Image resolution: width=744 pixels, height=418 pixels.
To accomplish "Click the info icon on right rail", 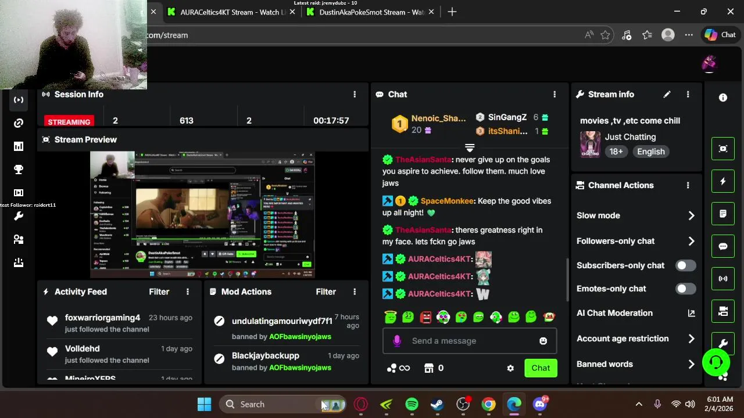I will click(723, 98).
